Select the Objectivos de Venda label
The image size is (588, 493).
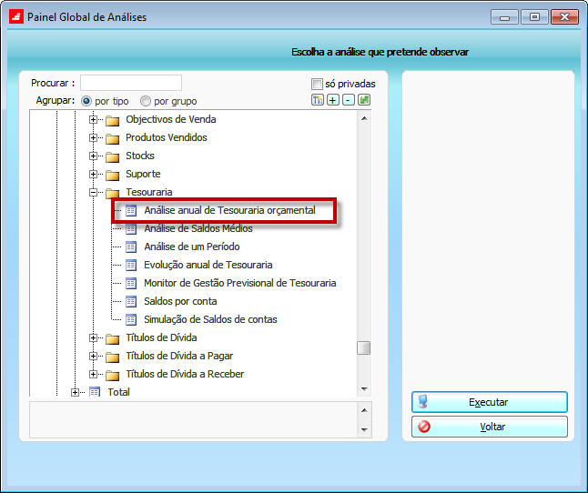pyautogui.click(x=170, y=119)
